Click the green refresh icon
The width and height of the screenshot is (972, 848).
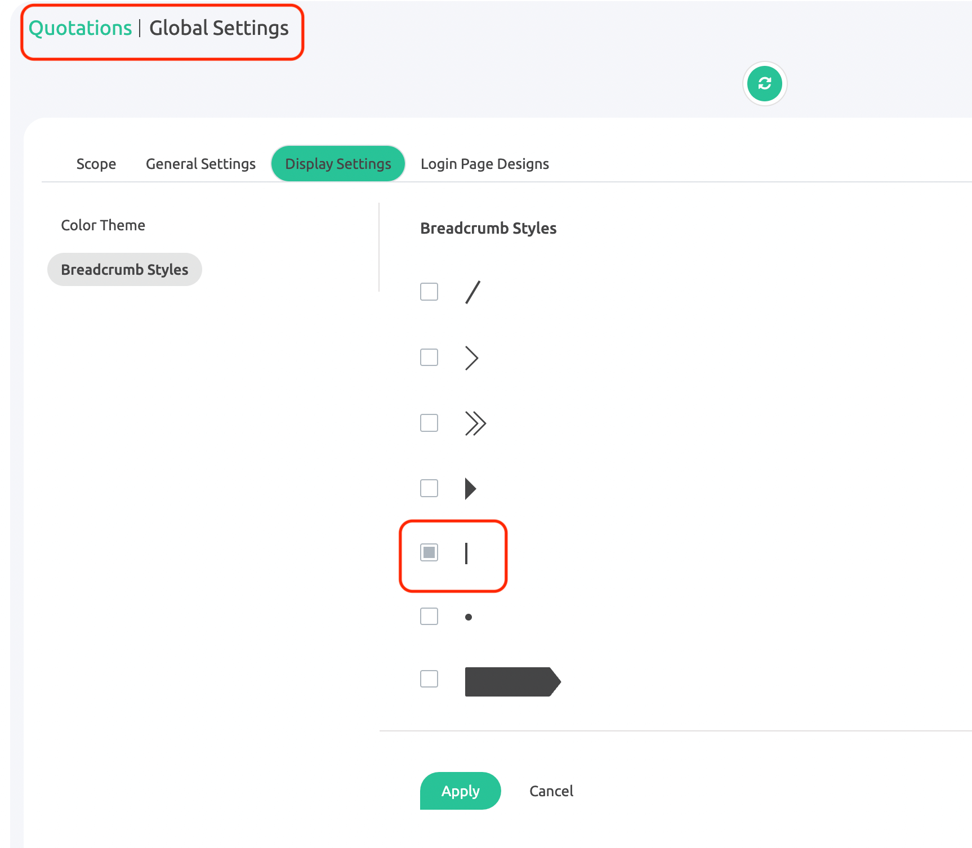pos(764,84)
